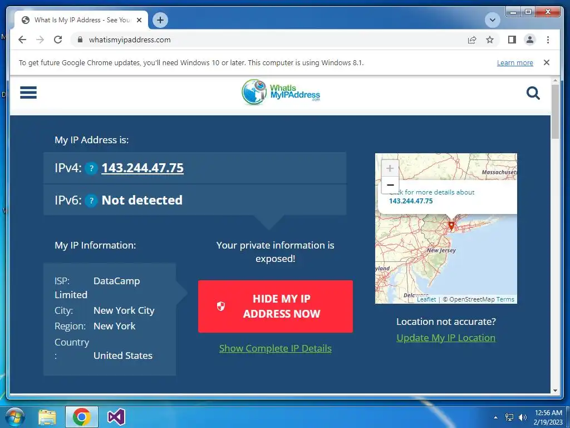Click the map popup IP 143.244.47.75

(x=411, y=201)
